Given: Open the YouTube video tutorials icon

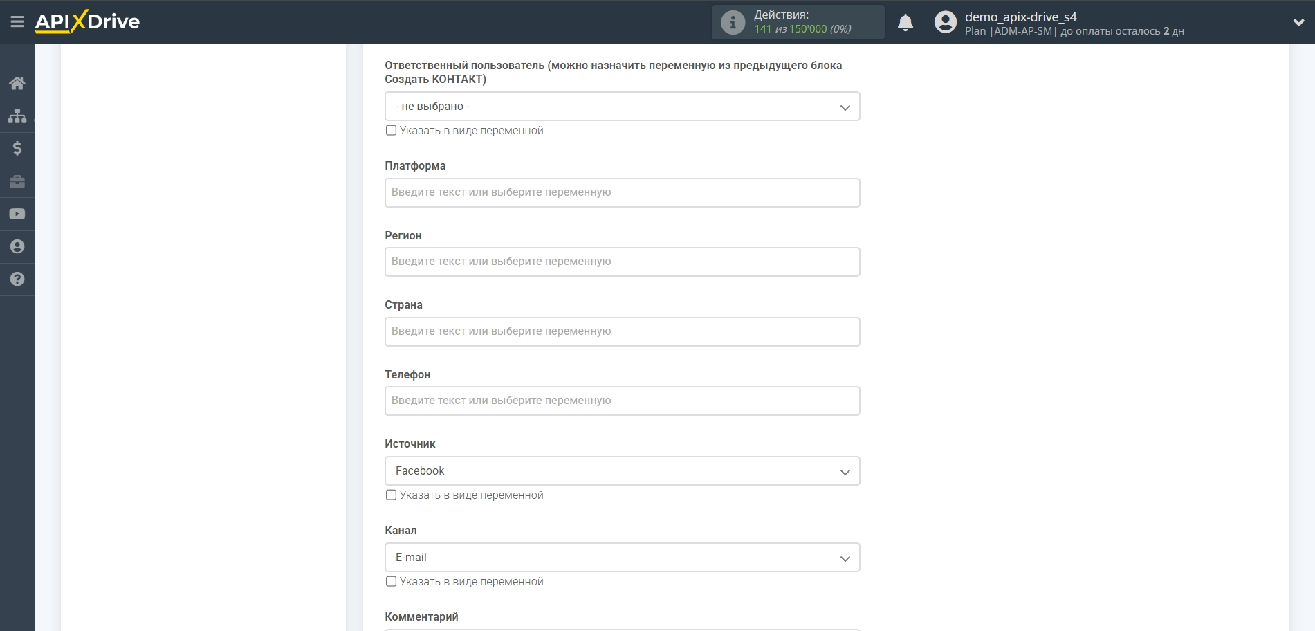Looking at the screenshot, I should point(17,214).
